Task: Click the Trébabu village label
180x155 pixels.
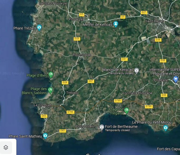Action: (72, 93)
